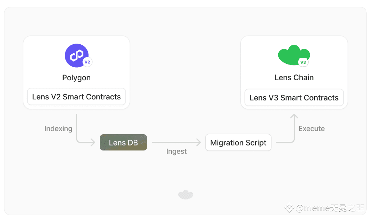Click the watermark icon beside @meme
The image size is (367, 216).
289,208
